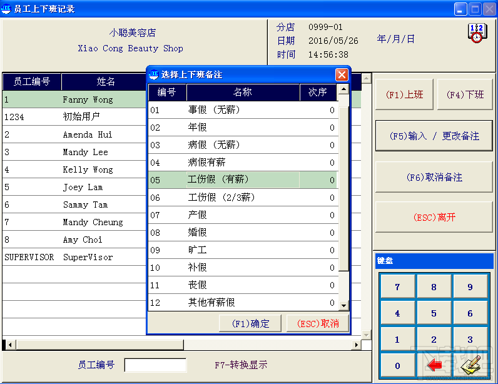Open the calendar clock icon at top right
This screenshot has height=384, width=498.
[477, 33]
